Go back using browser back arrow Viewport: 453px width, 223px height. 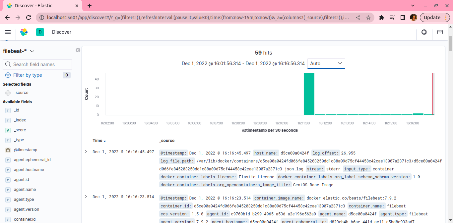(x=7, y=18)
